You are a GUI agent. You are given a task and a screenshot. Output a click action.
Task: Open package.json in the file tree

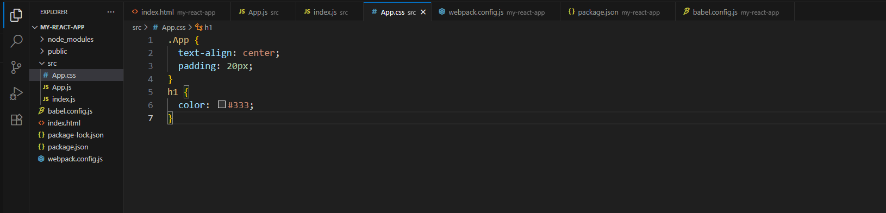(76, 147)
